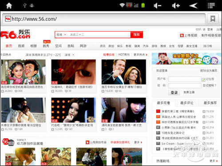Focus the site search text box

(99, 35)
